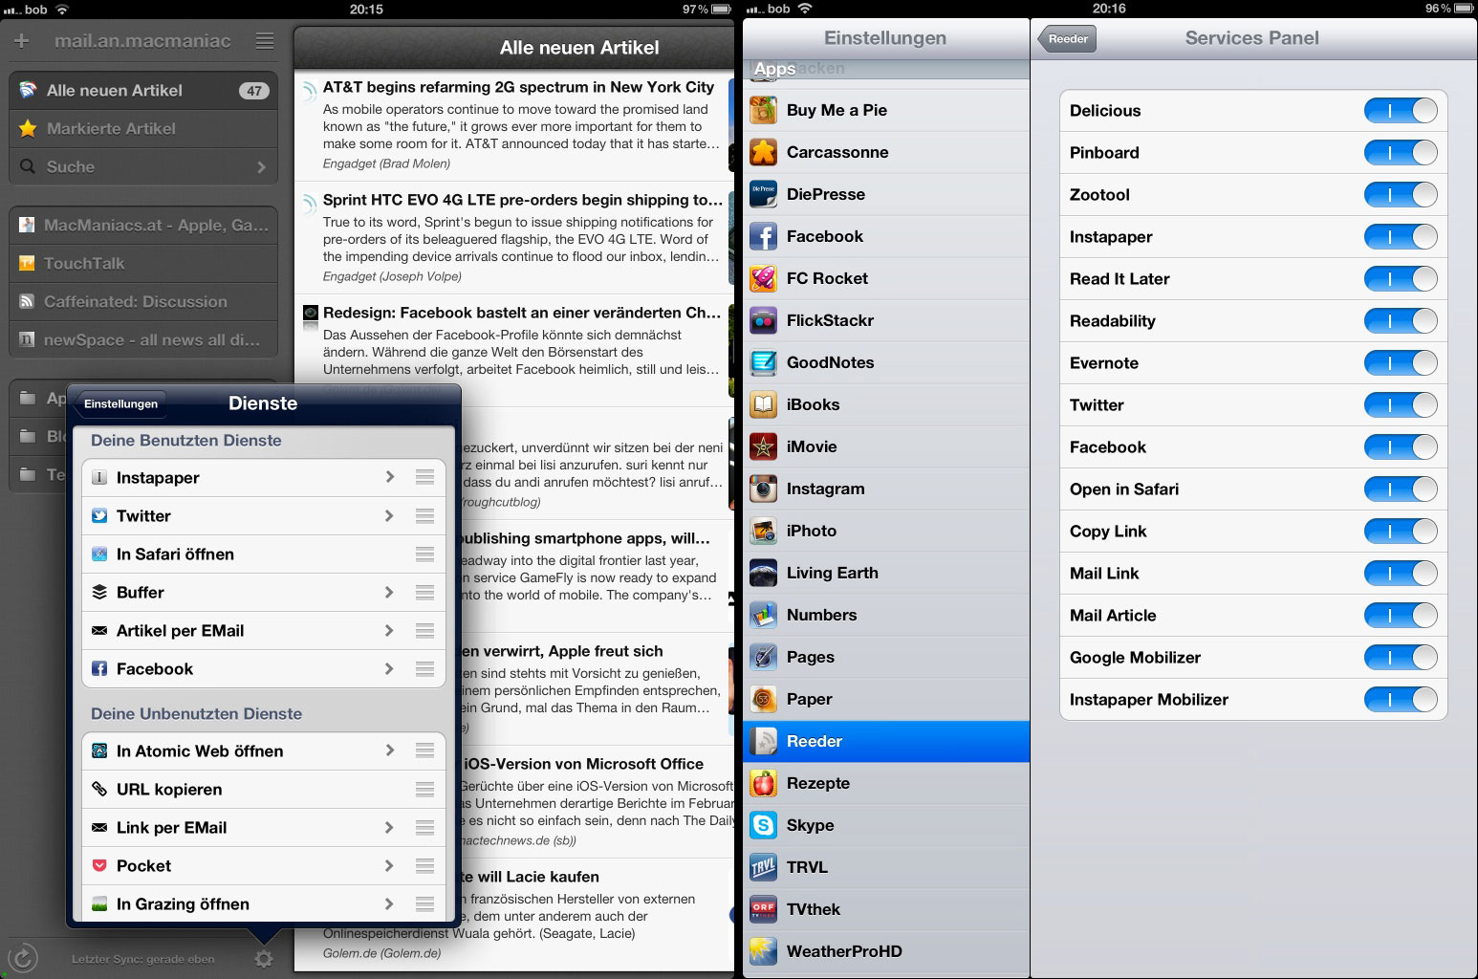The height and width of the screenshot is (979, 1478).
Task: Tap the Instagram app icon
Action: tap(763, 489)
